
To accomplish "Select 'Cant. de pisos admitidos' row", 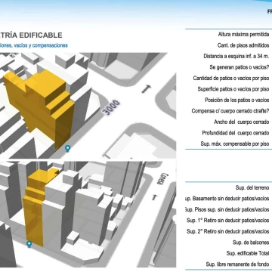I will (243, 45).
